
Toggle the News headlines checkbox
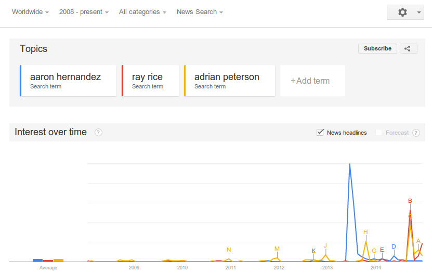coord(320,133)
